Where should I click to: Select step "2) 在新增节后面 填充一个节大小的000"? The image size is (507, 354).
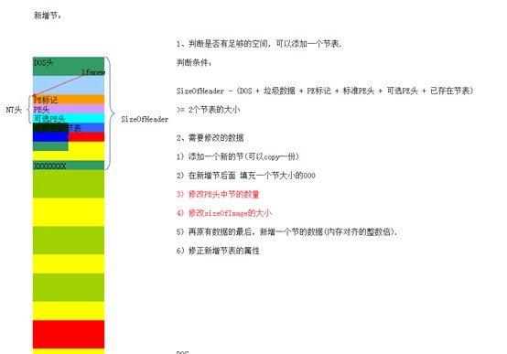click(x=246, y=176)
